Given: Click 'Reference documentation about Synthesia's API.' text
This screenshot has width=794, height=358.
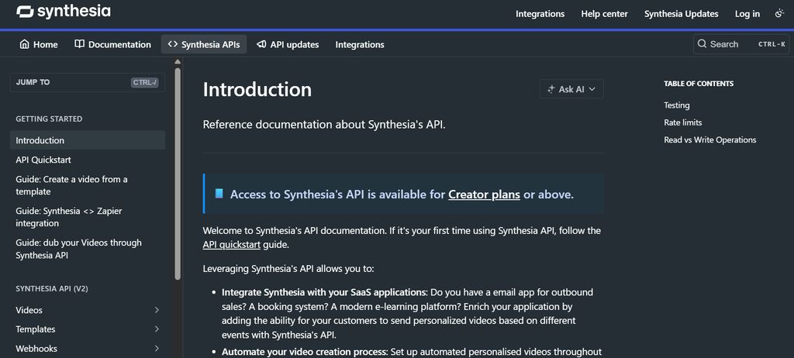Looking at the screenshot, I should [324, 125].
